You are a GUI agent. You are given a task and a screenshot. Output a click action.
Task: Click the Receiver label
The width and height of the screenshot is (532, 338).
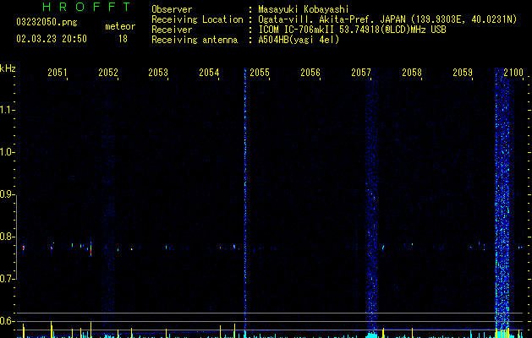click(172, 30)
